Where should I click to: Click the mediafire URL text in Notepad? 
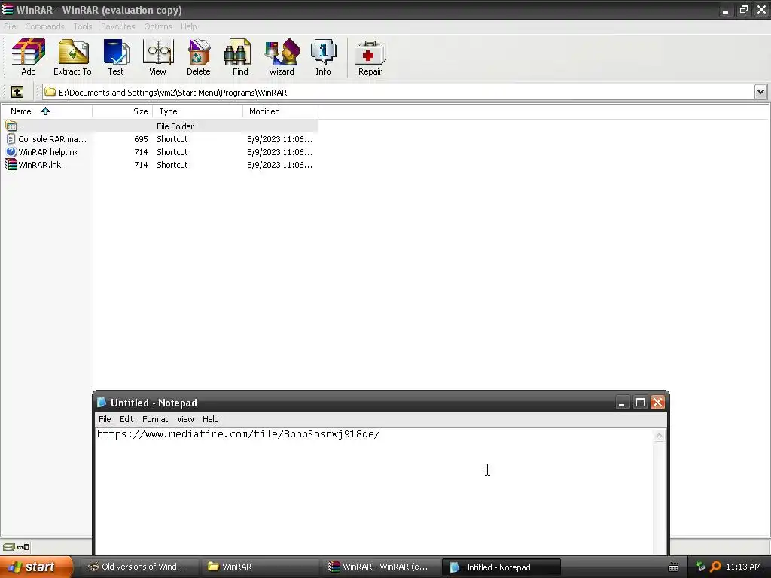[x=239, y=434]
